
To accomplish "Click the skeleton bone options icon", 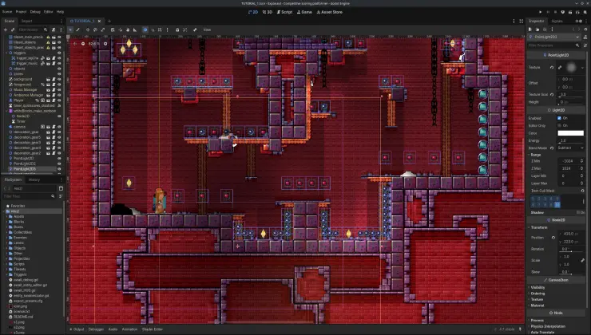I will coord(195,30).
